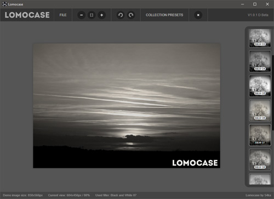Click the presets panel vertical scrollbar
274x199 pixels.
tap(273, 92)
